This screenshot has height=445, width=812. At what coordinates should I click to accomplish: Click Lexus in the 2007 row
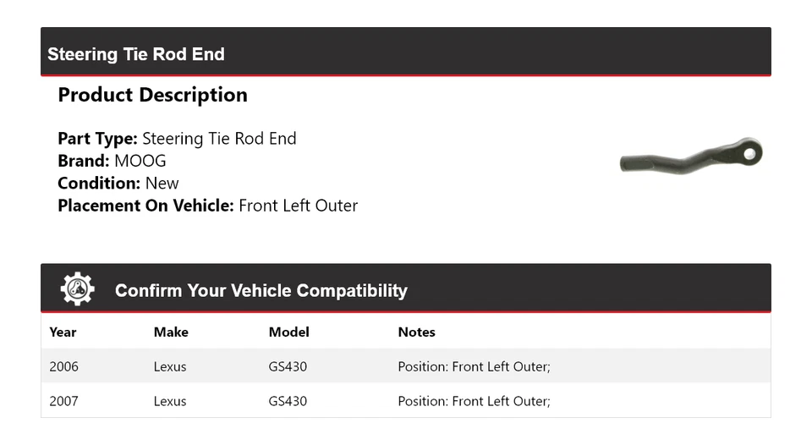170,401
